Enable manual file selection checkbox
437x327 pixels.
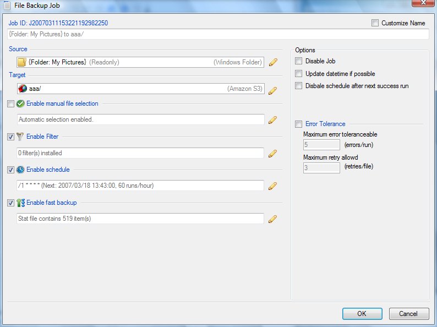[x=10, y=104]
